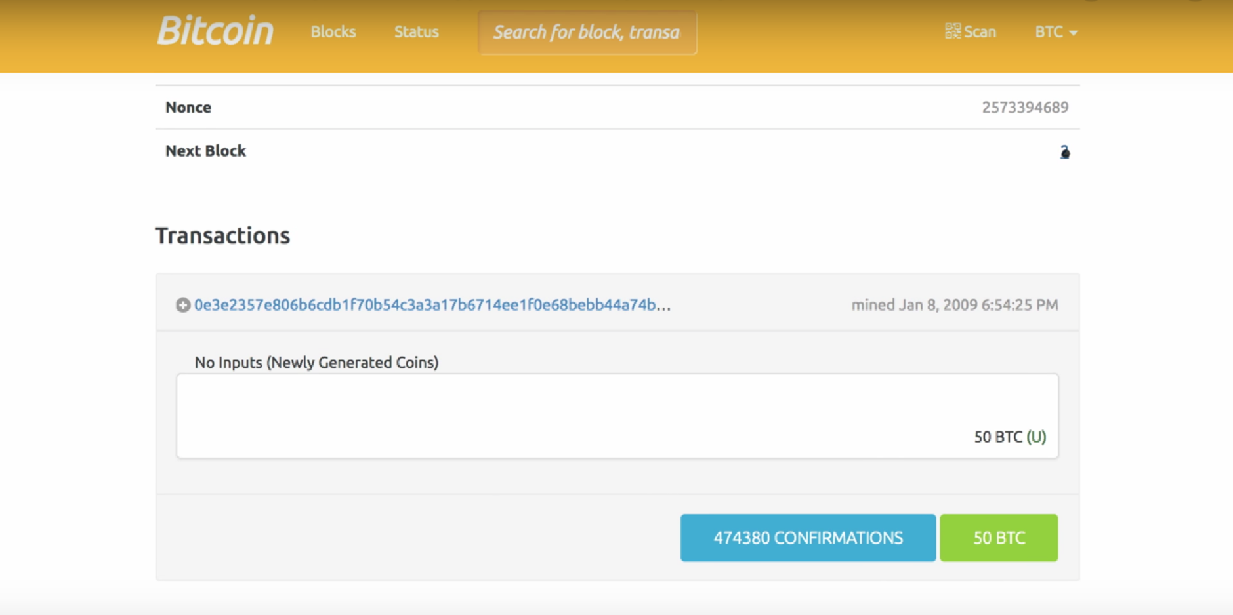Open the Blocks page in navigation
The width and height of the screenshot is (1233, 615).
[333, 31]
